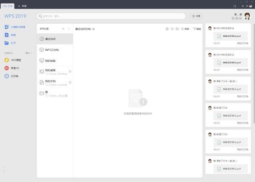The height and width of the screenshot is (182, 255).
Task: Open the 筛选 filter dropdown
Action: point(197,29)
